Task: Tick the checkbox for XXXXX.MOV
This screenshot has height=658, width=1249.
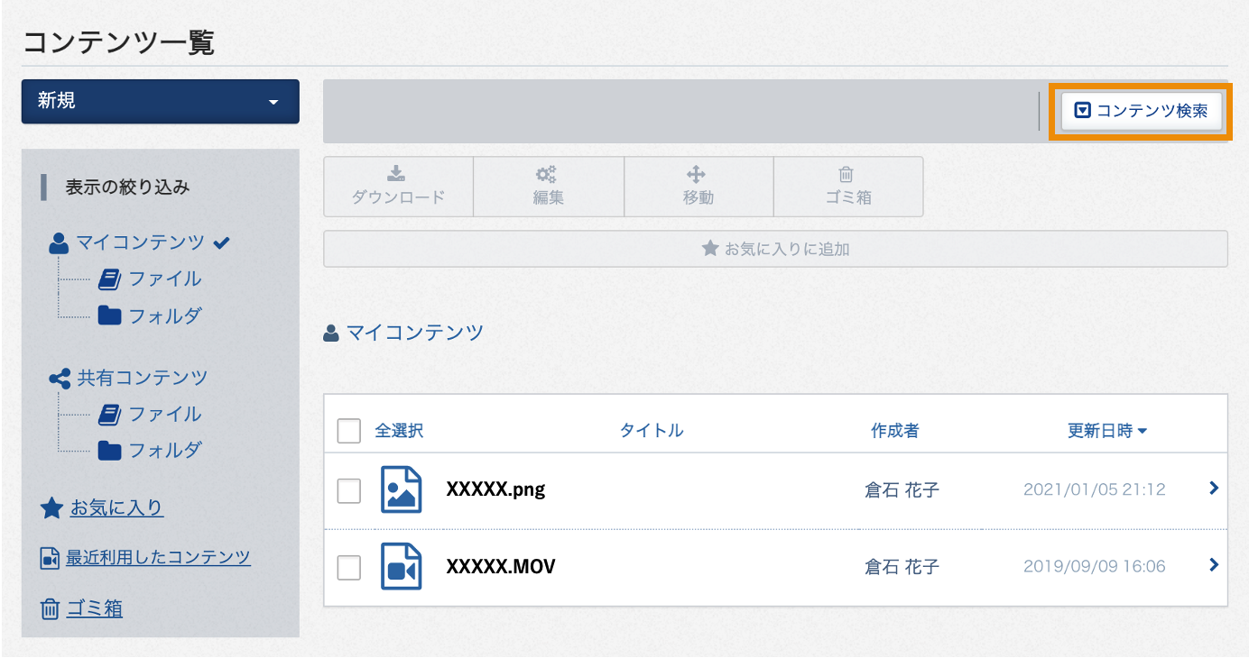Action: [x=348, y=567]
